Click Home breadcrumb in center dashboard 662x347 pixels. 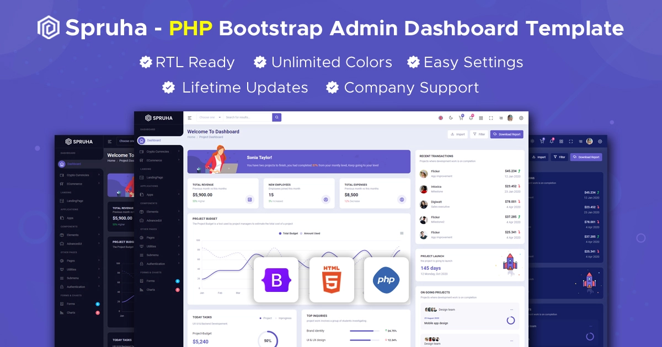pyautogui.click(x=191, y=137)
